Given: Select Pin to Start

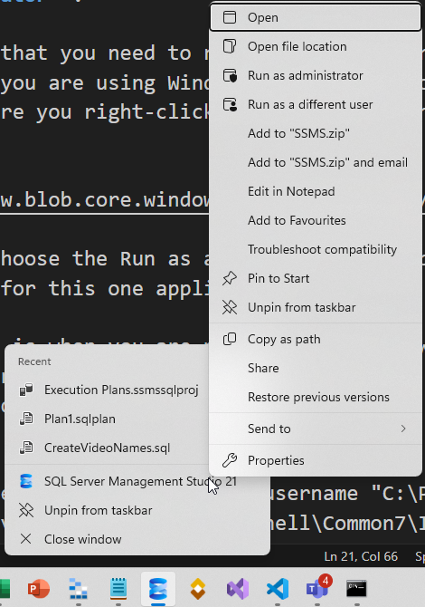Looking at the screenshot, I should 316,278.
